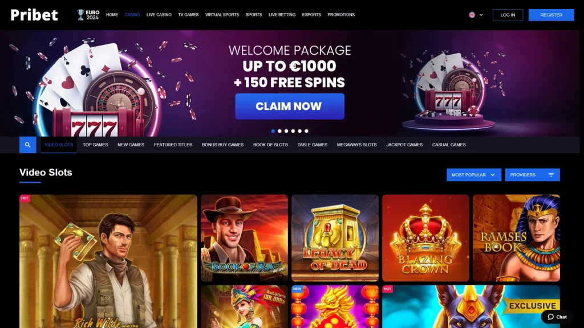Click the UK flag language icon
The height and width of the screenshot is (328, 584).
click(x=472, y=15)
